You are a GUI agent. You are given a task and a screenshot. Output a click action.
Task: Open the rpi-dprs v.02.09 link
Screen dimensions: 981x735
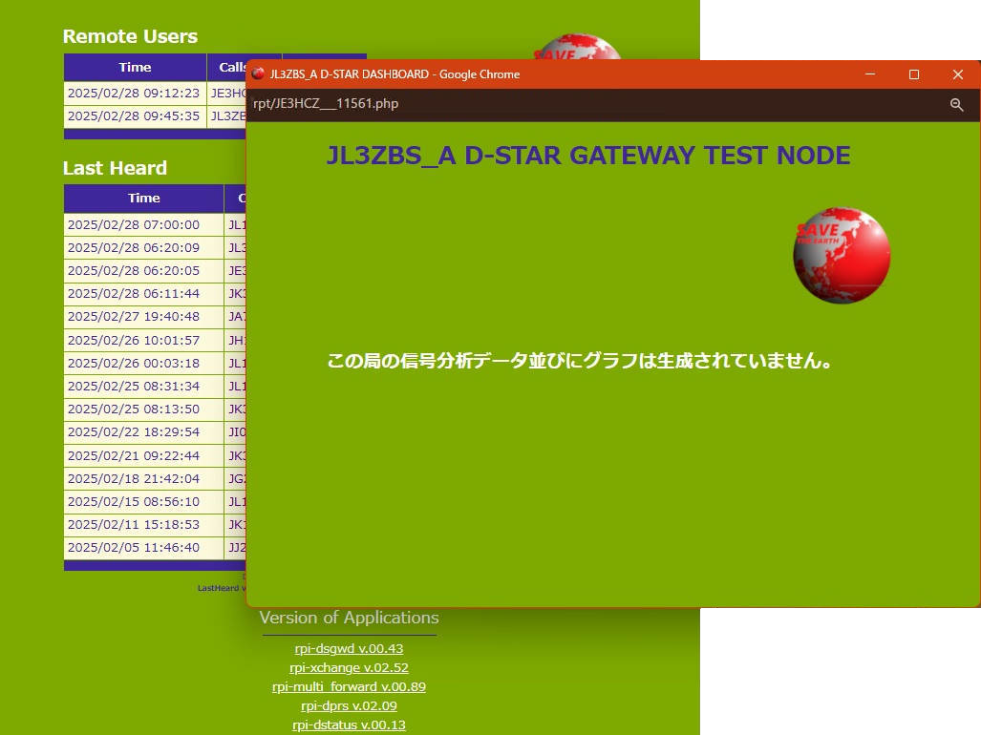click(349, 706)
